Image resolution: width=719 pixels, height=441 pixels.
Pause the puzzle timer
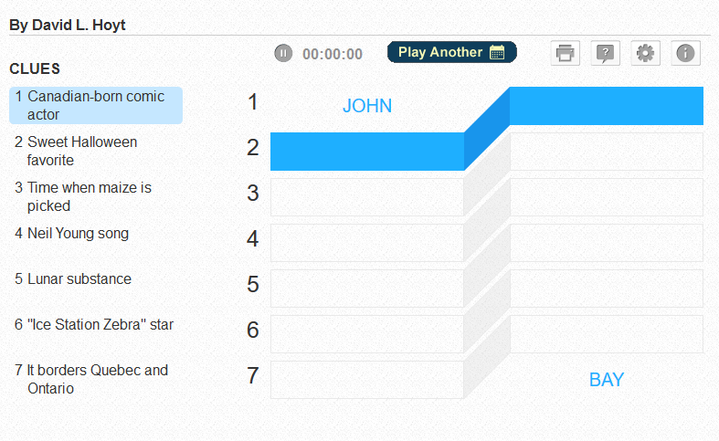click(283, 53)
